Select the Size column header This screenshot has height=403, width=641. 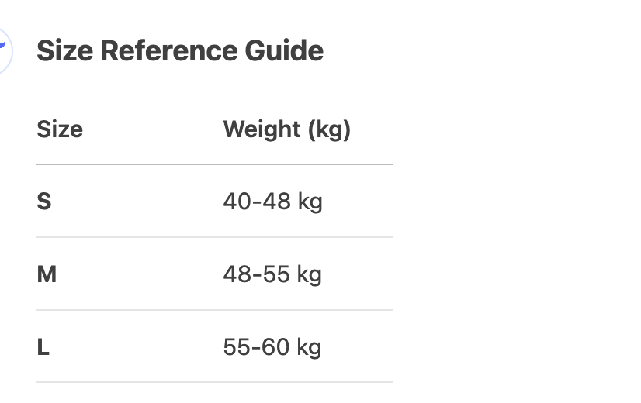[60, 129]
